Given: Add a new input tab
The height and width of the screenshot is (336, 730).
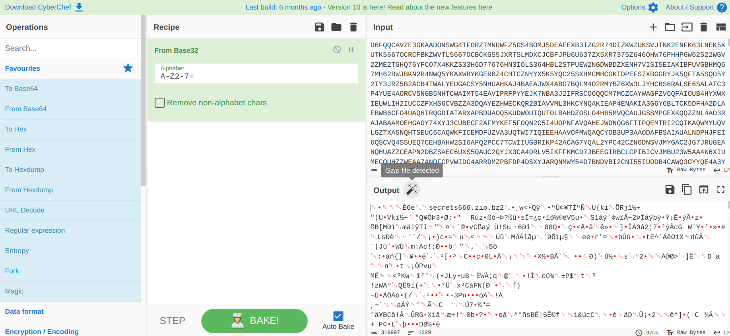Looking at the screenshot, I should [653, 27].
